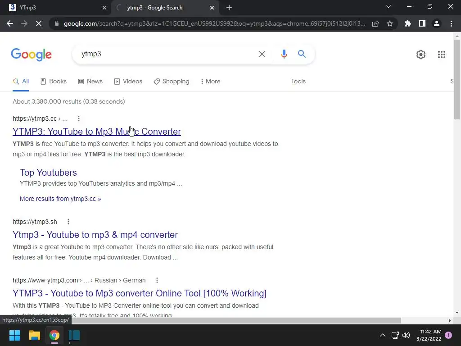Screen dimensions: 461x346
Task: Open the Windows Start menu
Action: (14, 335)
